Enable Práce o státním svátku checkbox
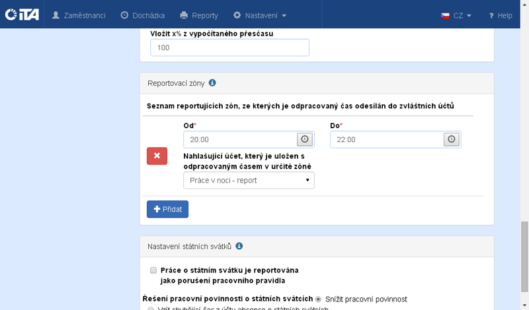This screenshot has height=310, width=529. (x=153, y=270)
